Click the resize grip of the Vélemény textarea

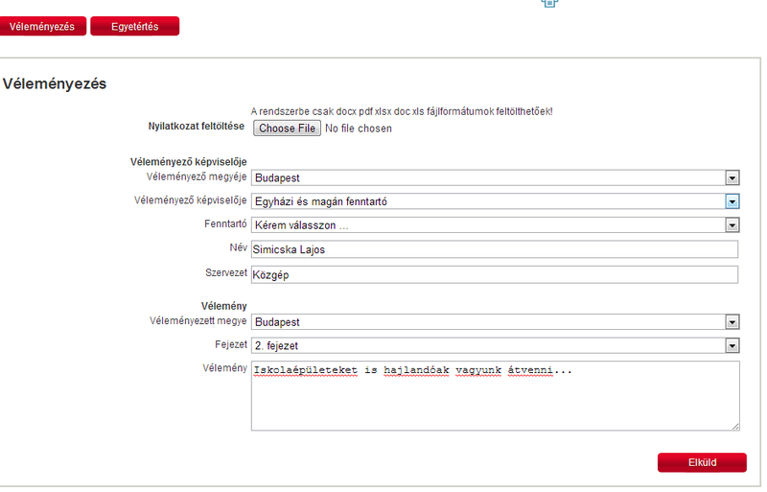pos(735,427)
